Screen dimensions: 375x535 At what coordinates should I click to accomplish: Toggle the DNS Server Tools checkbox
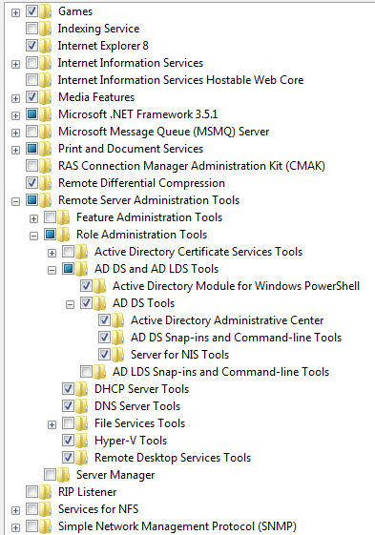[68, 405]
